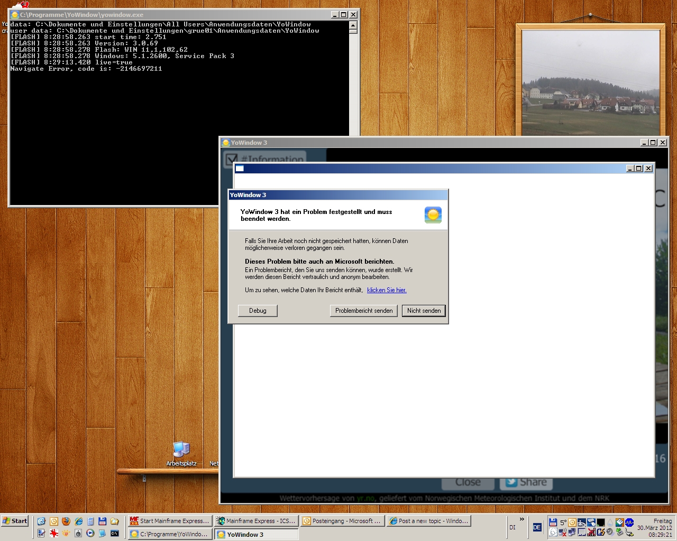Viewport: 677px width, 541px height.
Task: Click the Windows Start button
Action: point(15,521)
